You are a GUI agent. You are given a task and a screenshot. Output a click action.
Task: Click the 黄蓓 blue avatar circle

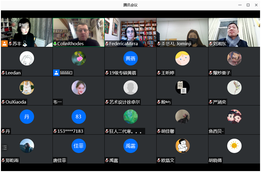tap(130, 58)
